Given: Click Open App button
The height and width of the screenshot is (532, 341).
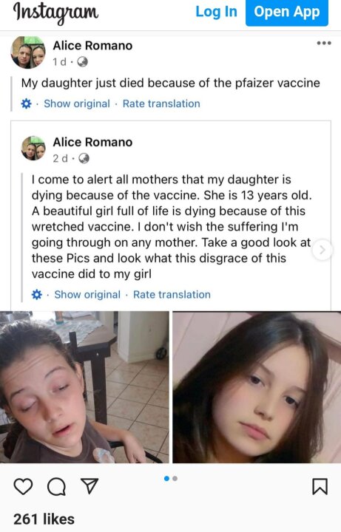Looking at the screenshot, I should coord(287,13).
